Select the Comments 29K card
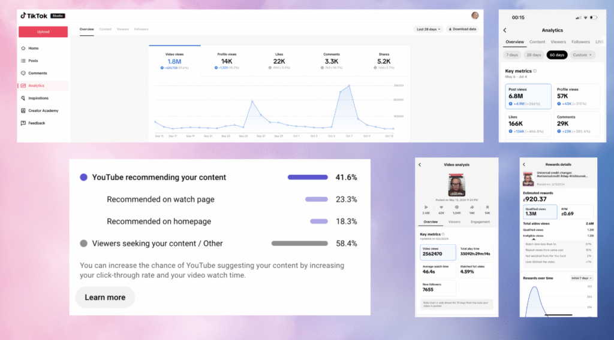This screenshot has width=614, height=340. coord(576,124)
